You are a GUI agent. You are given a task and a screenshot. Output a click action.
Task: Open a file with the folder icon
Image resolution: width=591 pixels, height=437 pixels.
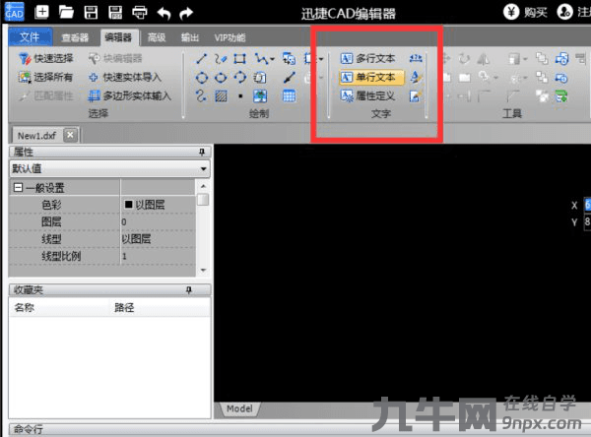66,13
